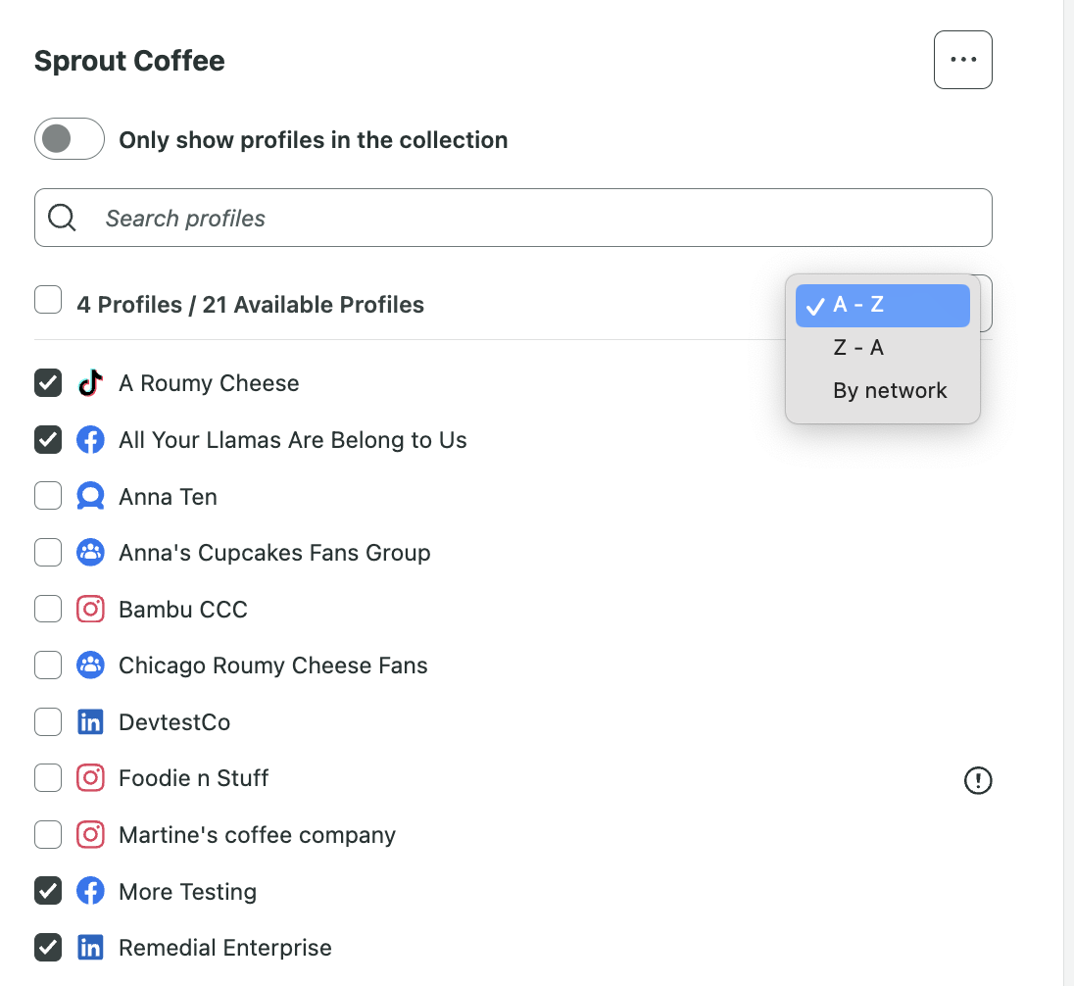Viewport: 1074px width, 986px height.
Task: Click the Facebook Group icon for Chicago Roumy Cheese Fans
Action: [90, 665]
